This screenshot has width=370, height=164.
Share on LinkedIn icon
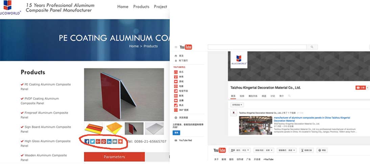[109, 141]
